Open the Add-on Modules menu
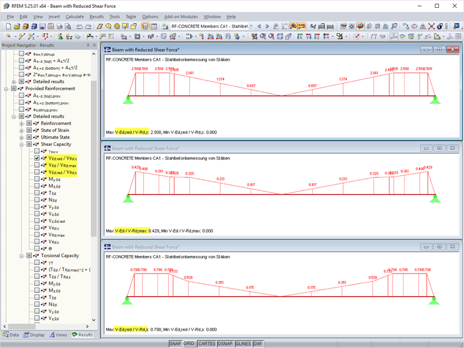This screenshot has width=464, height=348. coord(180,16)
